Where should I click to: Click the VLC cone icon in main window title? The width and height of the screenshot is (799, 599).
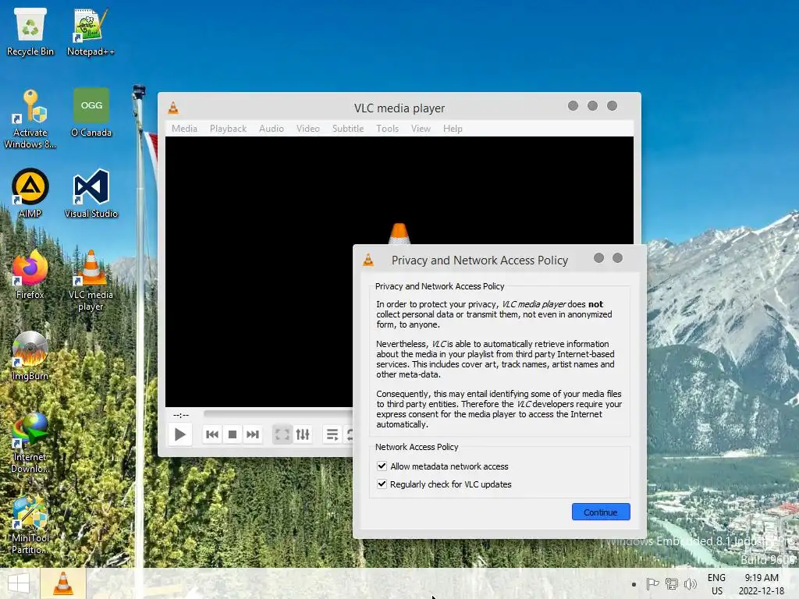[173, 108]
